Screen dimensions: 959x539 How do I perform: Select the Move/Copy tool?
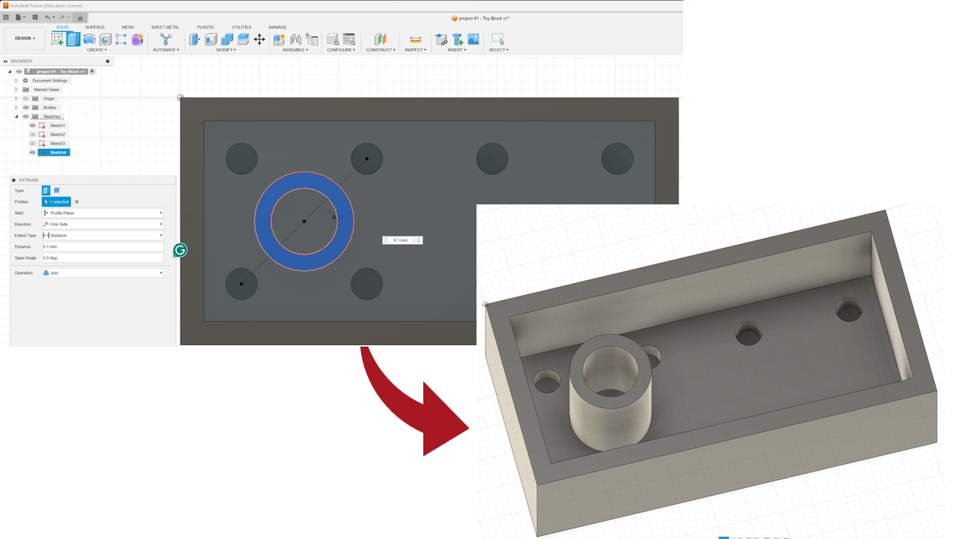pos(259,40)
